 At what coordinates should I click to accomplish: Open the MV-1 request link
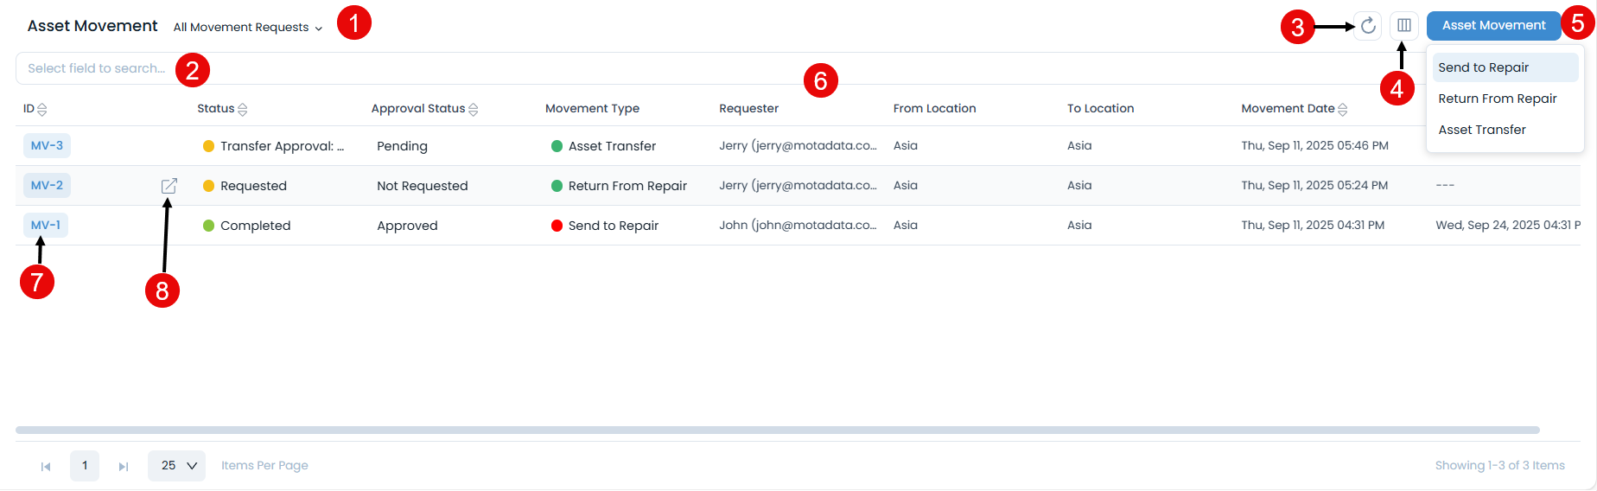(46, 226)
